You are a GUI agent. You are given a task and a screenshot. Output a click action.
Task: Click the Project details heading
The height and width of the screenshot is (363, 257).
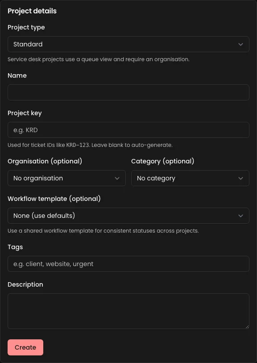tap(32, 11)
